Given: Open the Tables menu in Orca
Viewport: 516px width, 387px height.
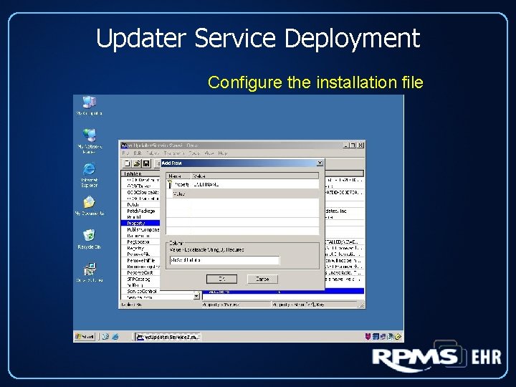Looking at the screenshot, I should (153, 153).
